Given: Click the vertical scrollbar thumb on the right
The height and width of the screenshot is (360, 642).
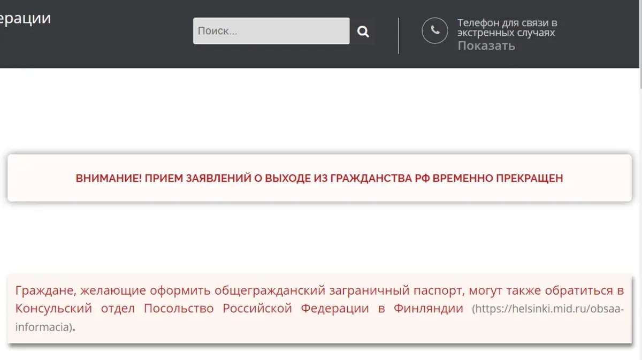Looking at the screenshot, I should tap(639, 43).
